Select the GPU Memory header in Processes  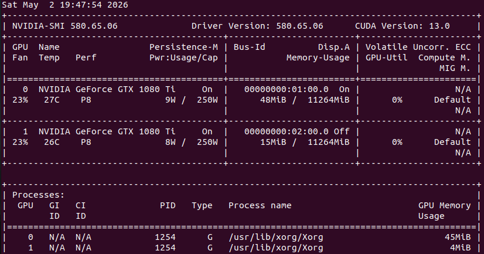click(445, 206)
